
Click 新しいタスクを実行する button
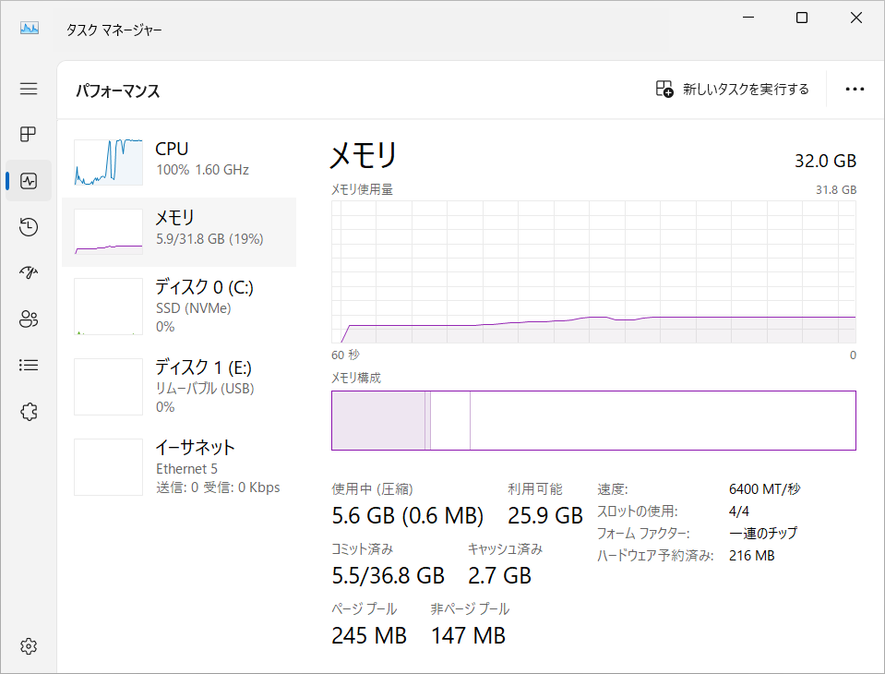732,90
